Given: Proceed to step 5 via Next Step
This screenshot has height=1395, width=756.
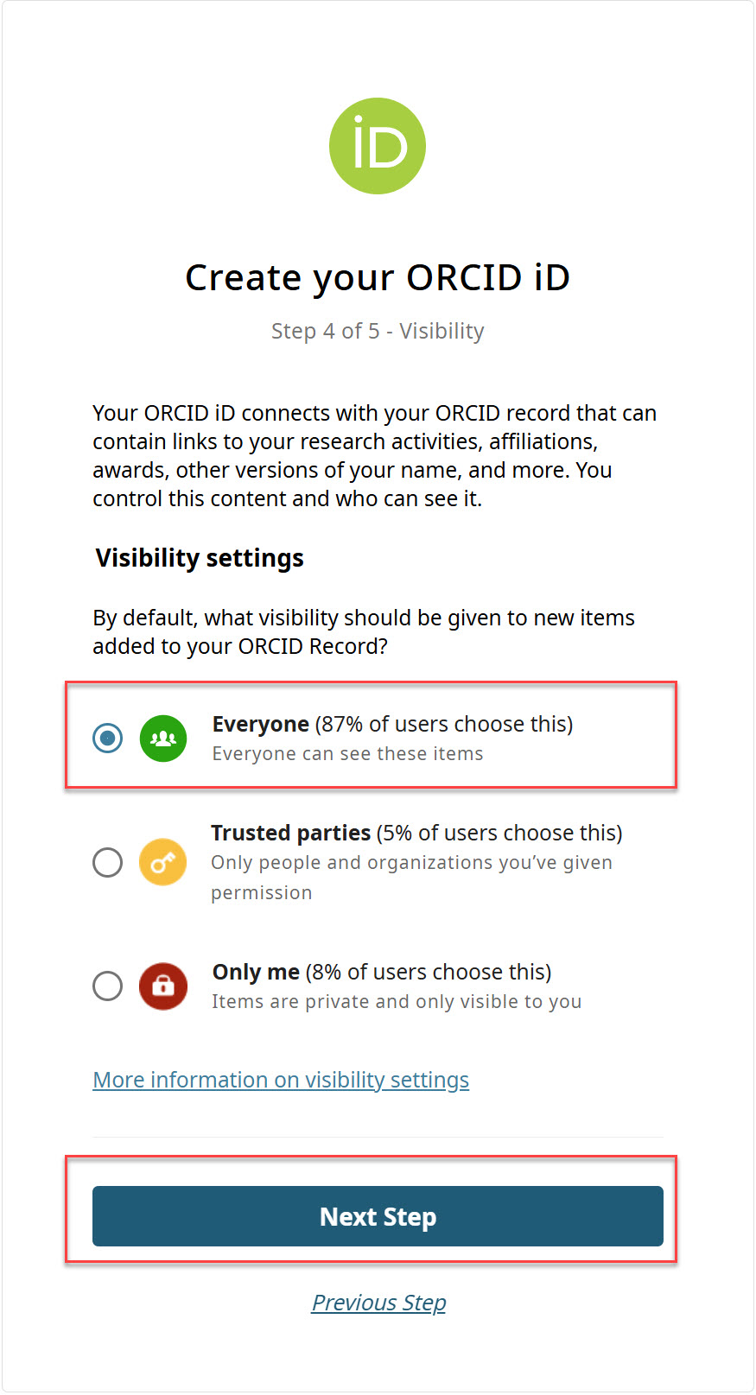Looking at the screenshot, I should [378, 1216].
